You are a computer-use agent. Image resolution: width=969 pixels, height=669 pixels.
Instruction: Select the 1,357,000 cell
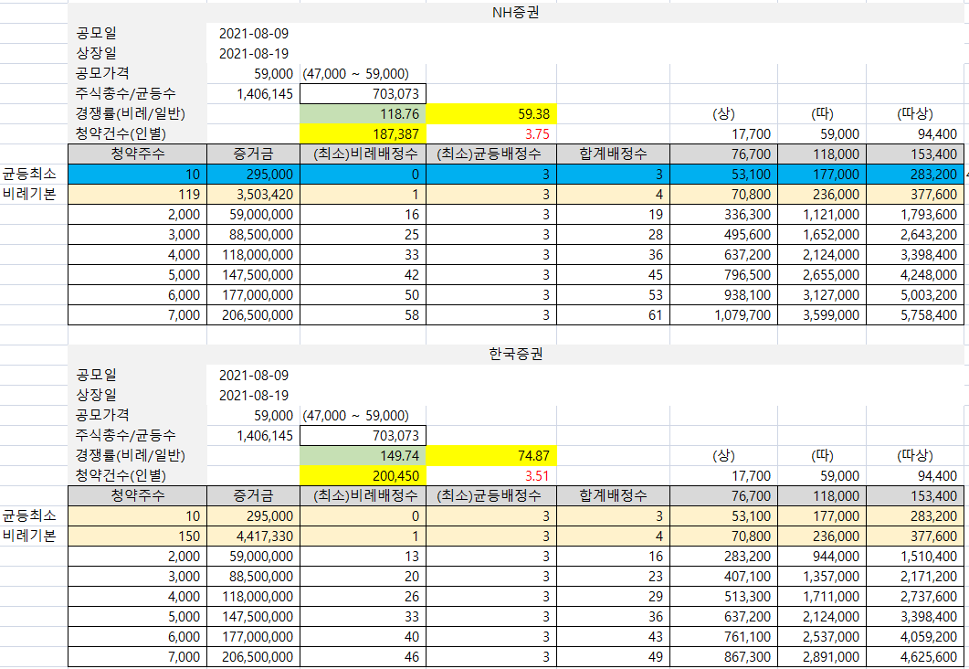[822, 577]
